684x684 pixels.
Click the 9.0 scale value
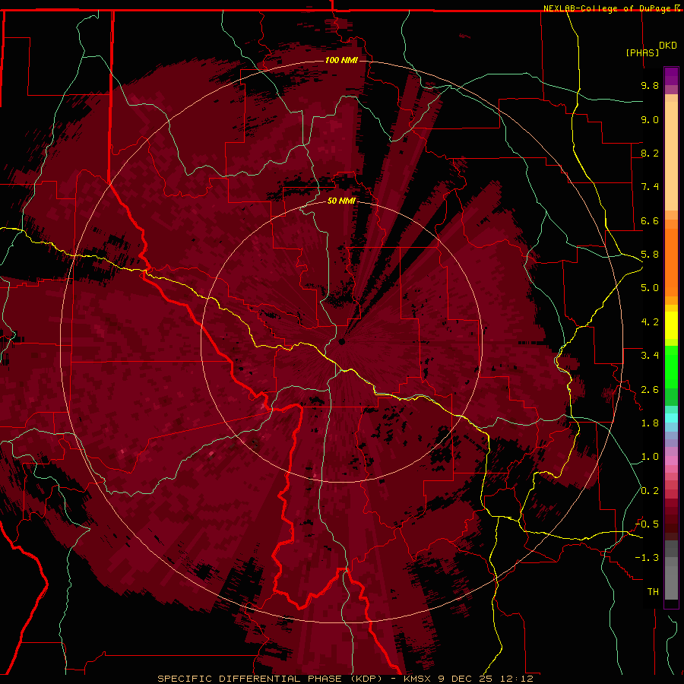650,119
